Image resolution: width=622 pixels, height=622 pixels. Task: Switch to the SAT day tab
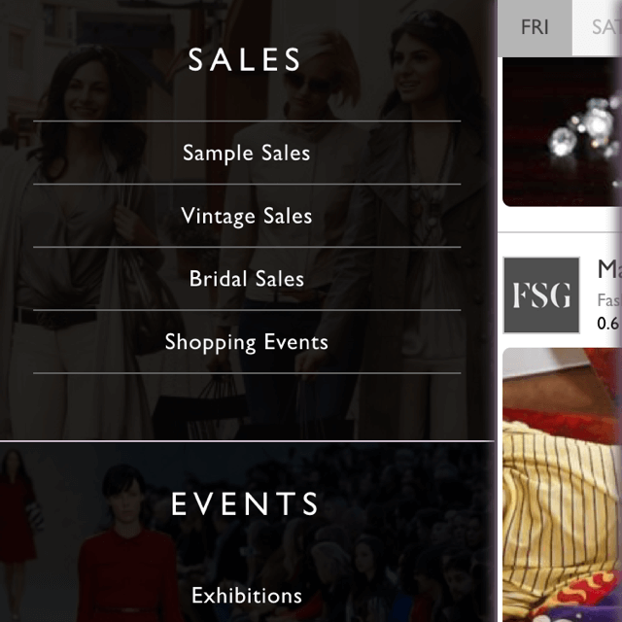[598, 28]
